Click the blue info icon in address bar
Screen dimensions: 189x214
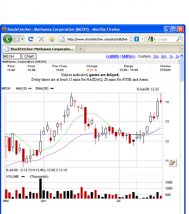137,39
